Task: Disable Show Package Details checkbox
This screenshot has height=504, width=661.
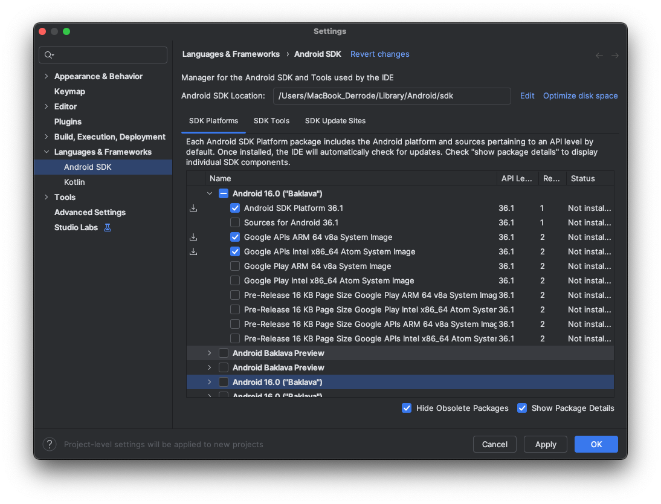Action: [x=522, y=408]
